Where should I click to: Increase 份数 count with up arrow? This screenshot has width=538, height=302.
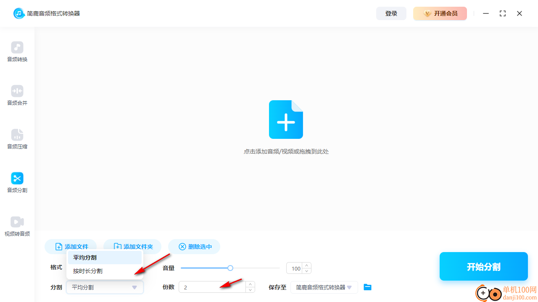click(251, 284)
